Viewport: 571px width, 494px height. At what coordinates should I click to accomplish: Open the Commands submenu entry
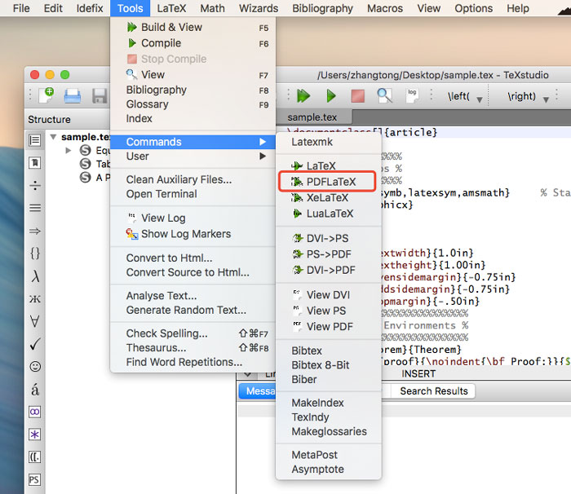click(x=193, y=142)
